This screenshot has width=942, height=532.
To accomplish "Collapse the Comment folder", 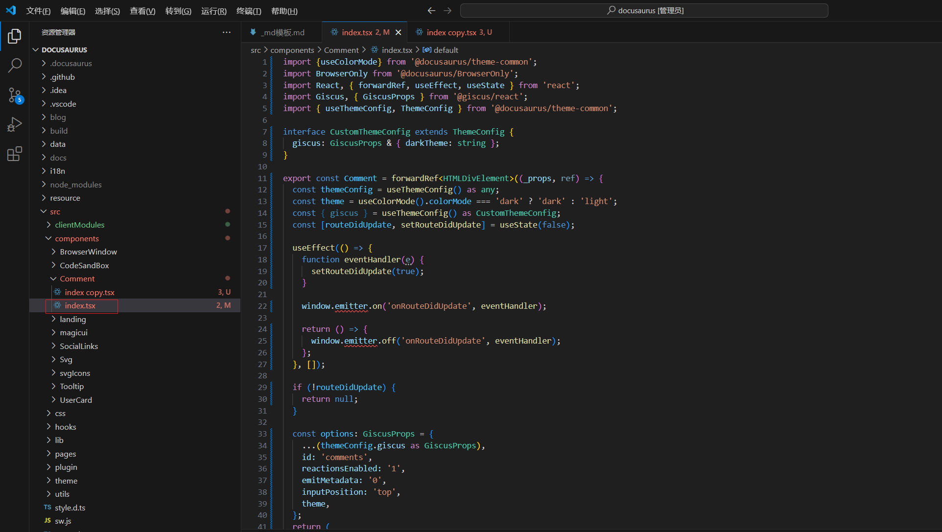I will coord(135,278).
